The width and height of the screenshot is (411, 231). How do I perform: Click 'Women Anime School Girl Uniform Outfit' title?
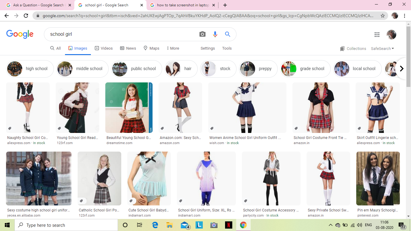click(x=245, y=138)
